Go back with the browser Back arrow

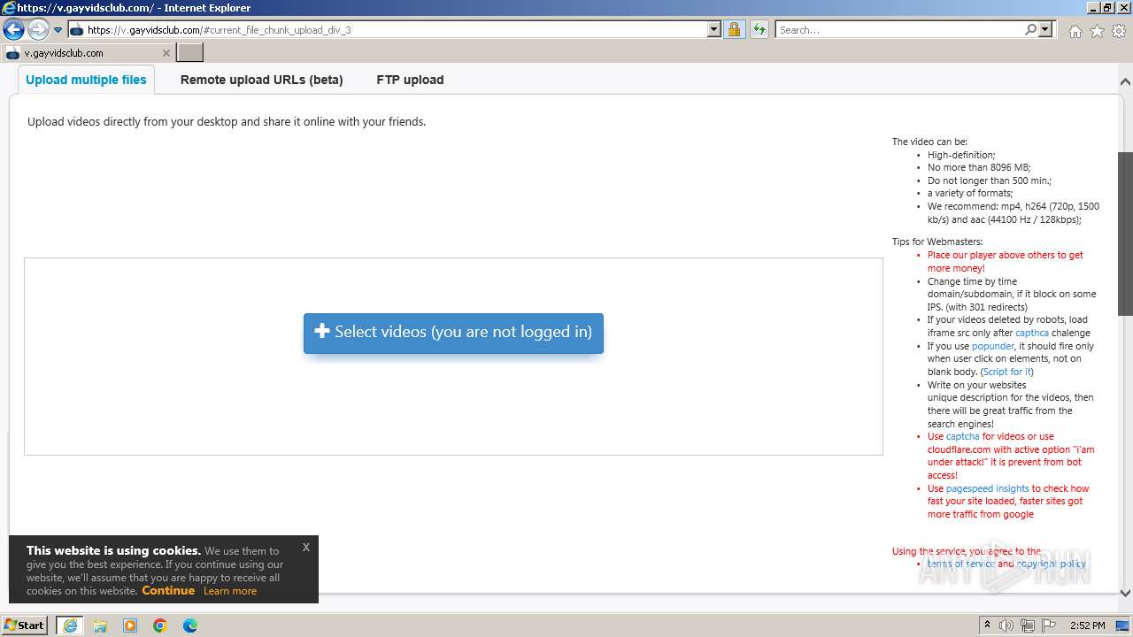click(x=13, y=29)
